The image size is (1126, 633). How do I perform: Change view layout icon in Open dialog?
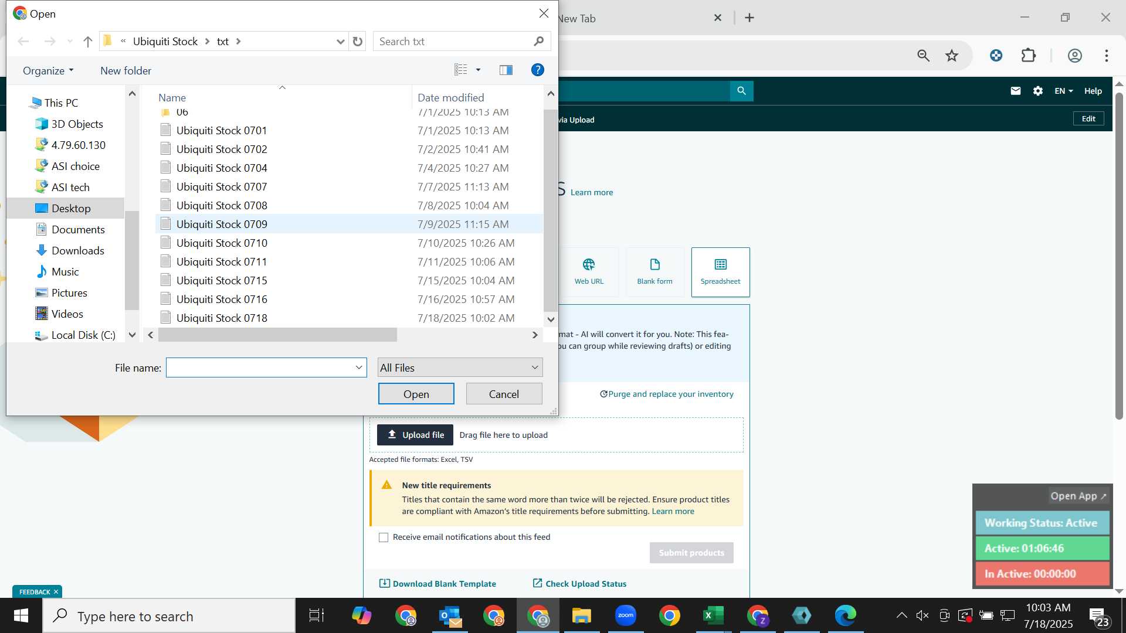461,70
